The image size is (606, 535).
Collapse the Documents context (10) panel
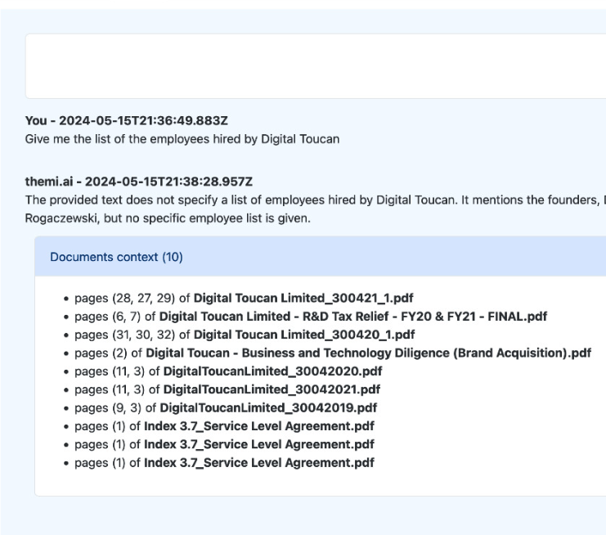[x=116, y=257]
